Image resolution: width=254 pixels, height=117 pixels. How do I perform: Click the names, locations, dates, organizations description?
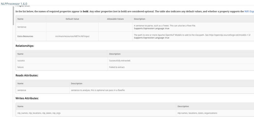click(x=197, y=113)
